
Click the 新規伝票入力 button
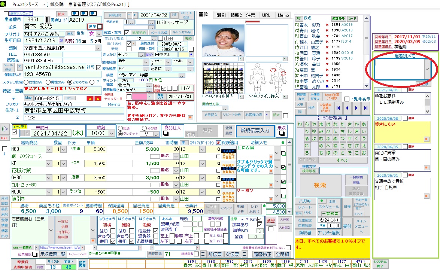pos(255,131)
